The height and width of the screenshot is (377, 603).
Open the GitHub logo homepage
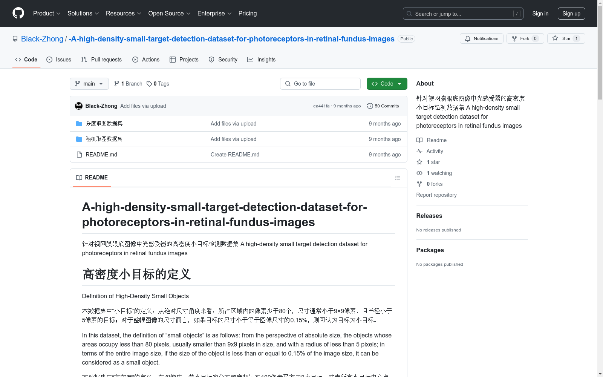[x=18, y=13]
